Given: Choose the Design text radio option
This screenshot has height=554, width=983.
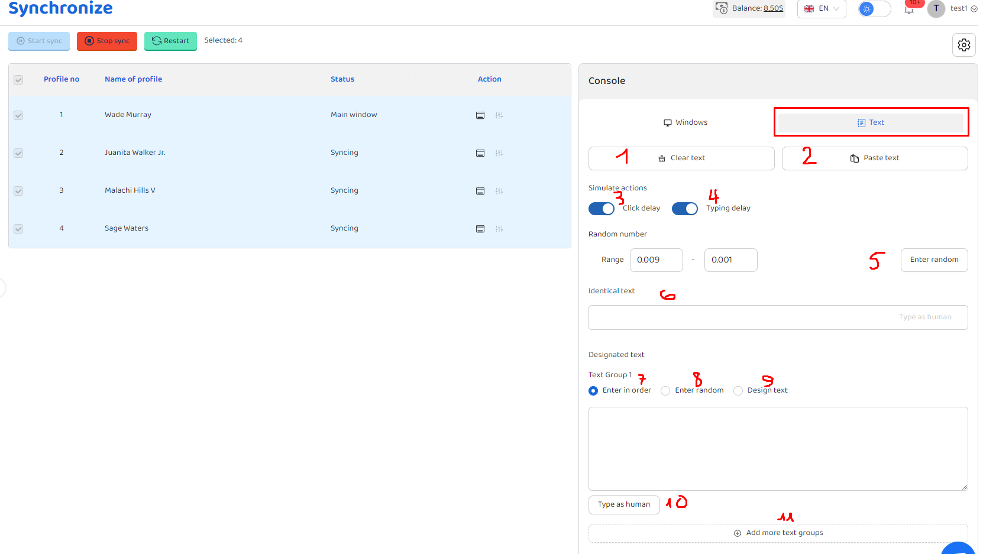Looking at the screenshot, I should click(x=738, y=391).
